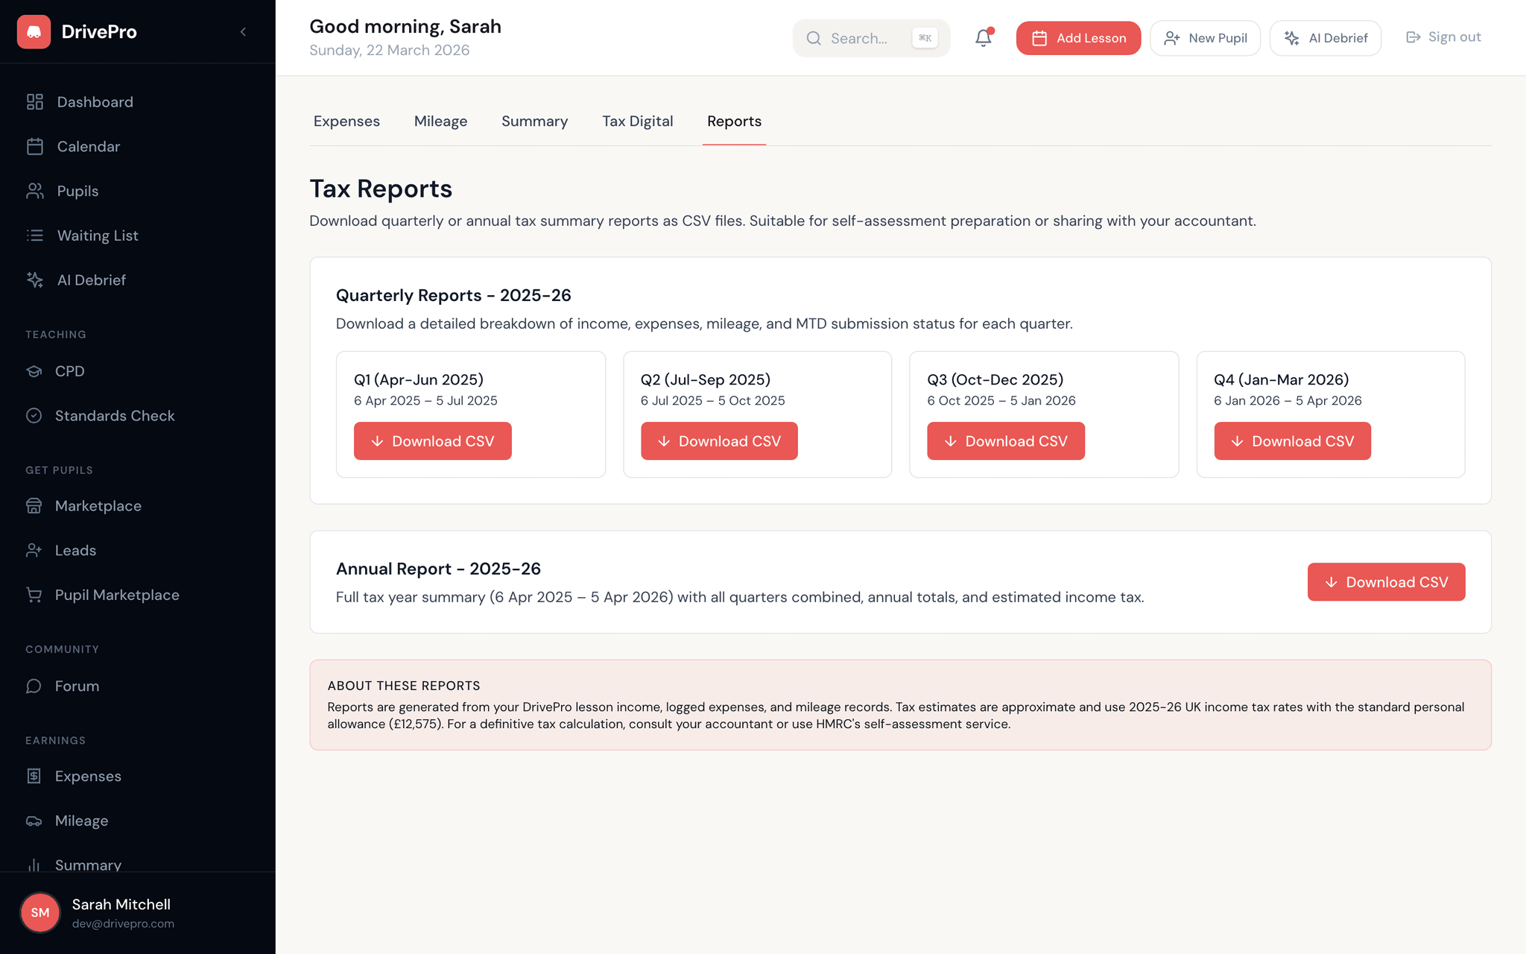Collapse the sidebar with the chevron
Image resolution: width=1526 pixels, height=954 pixels.
click(x=242, y=31)
